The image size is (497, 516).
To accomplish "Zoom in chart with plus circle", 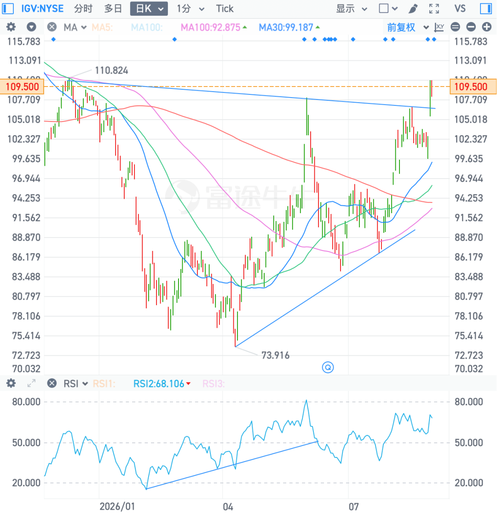I will [487, 27].
